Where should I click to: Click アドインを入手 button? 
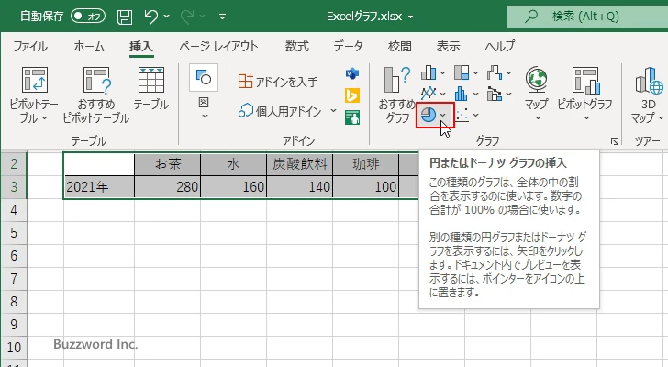pos(278,82)
